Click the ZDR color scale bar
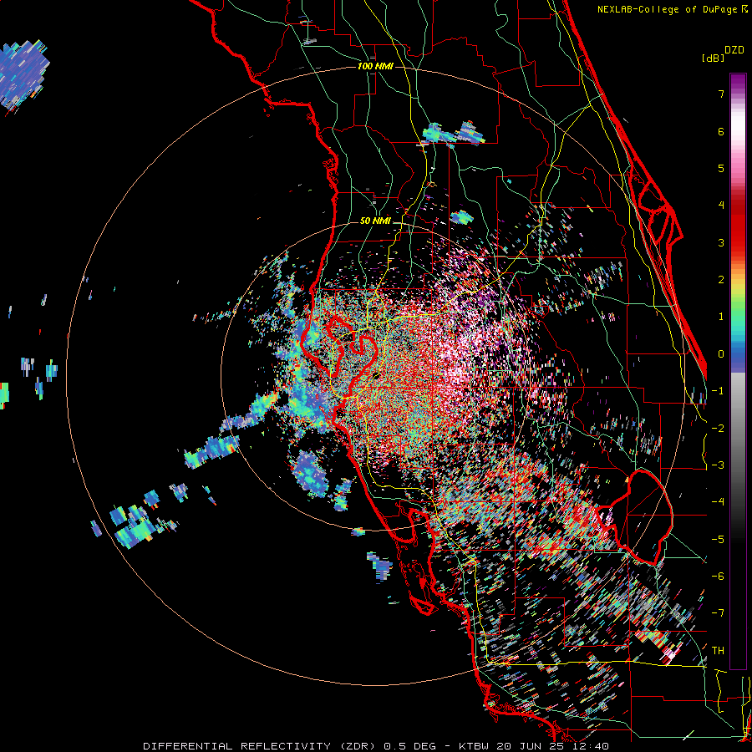This screenshot has height=752, width=752. [x=738, y=371]
